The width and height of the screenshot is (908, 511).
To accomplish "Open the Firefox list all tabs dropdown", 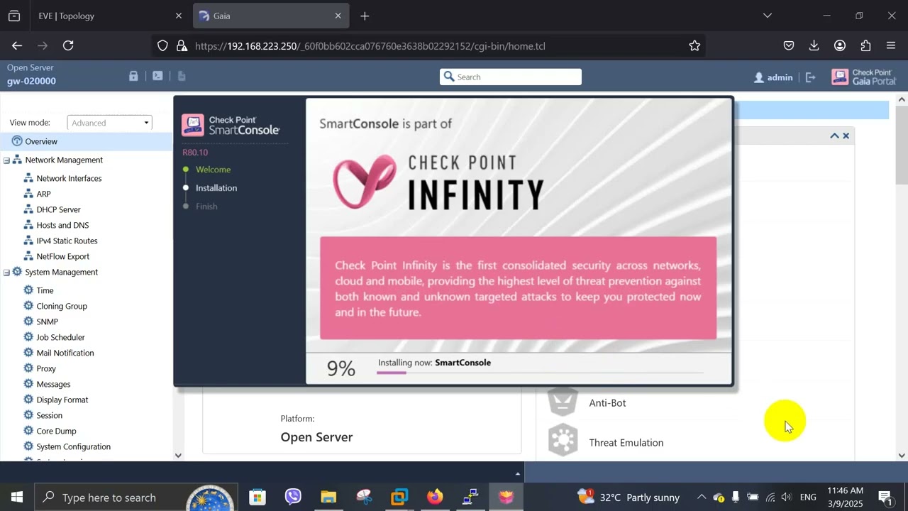I will pyautogui.click(x=767, y=16).
